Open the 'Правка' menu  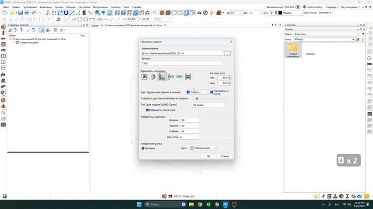(16, 7)
